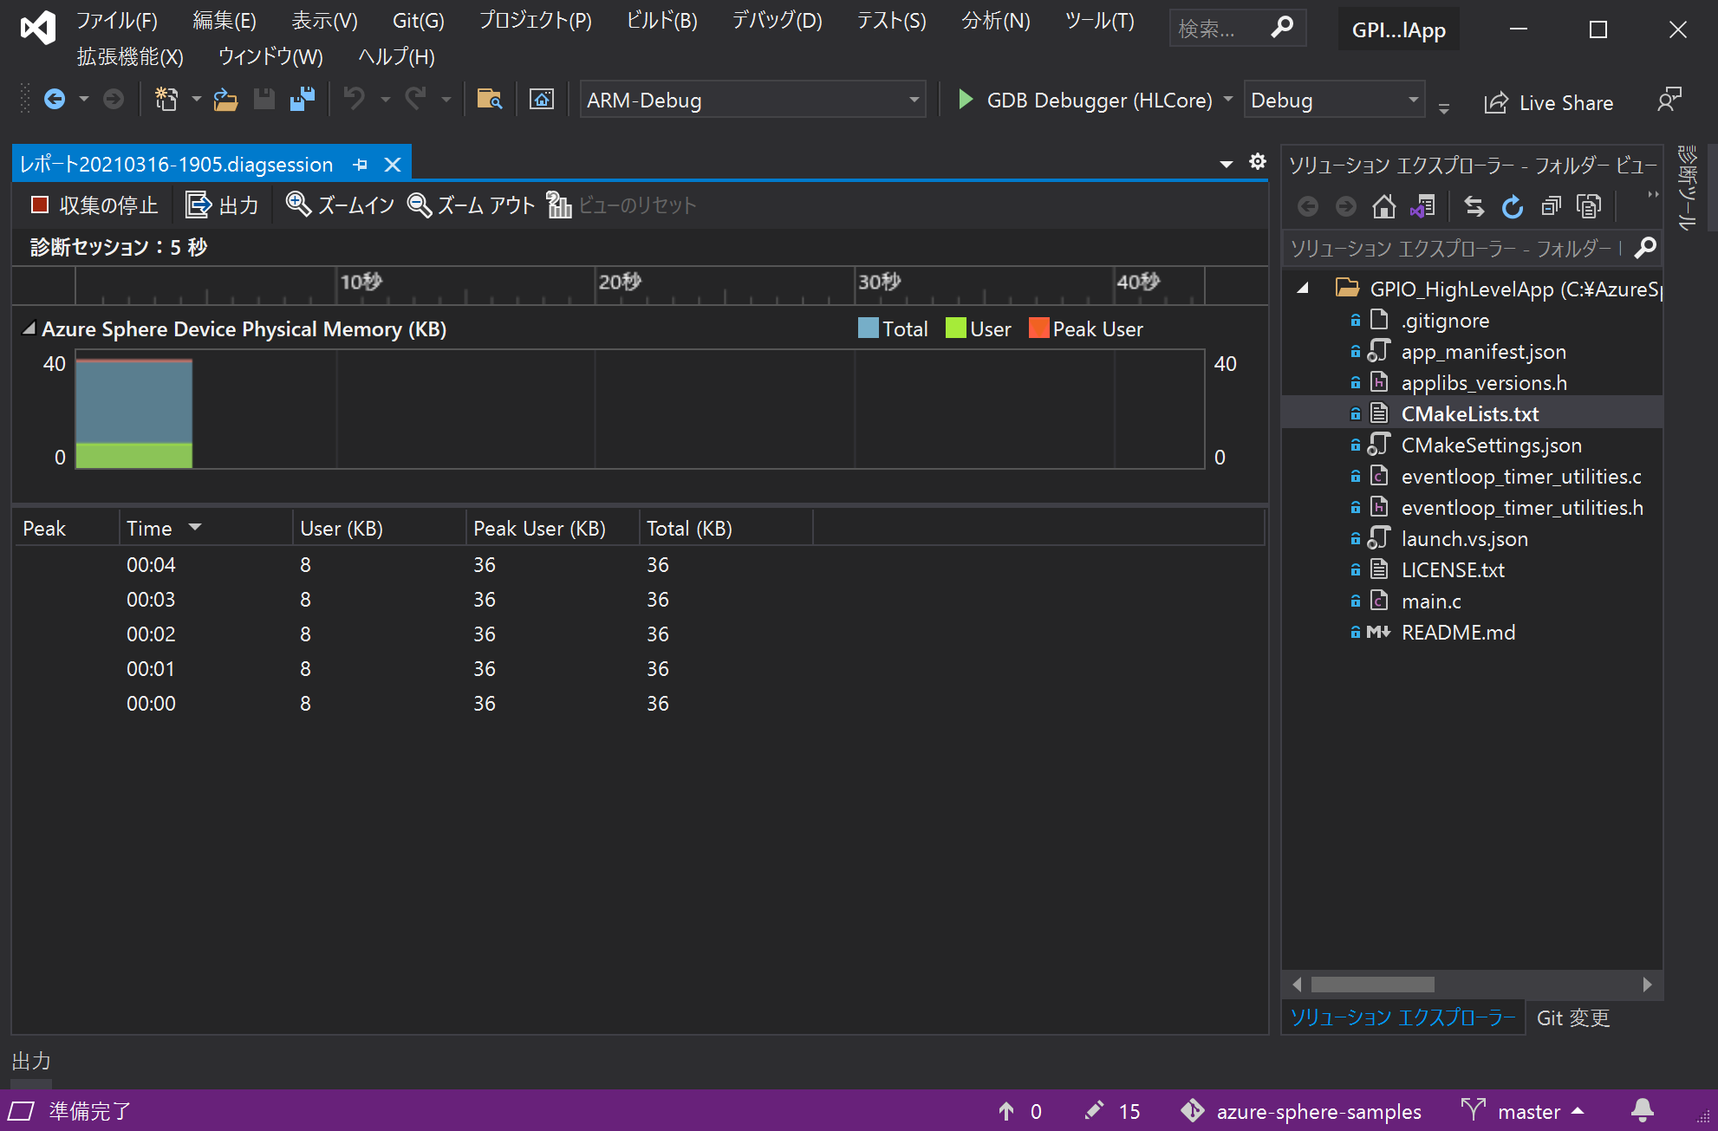
Task: Toggle Show All Files in Solution Explorer
Action: (x=1589, y=206)
